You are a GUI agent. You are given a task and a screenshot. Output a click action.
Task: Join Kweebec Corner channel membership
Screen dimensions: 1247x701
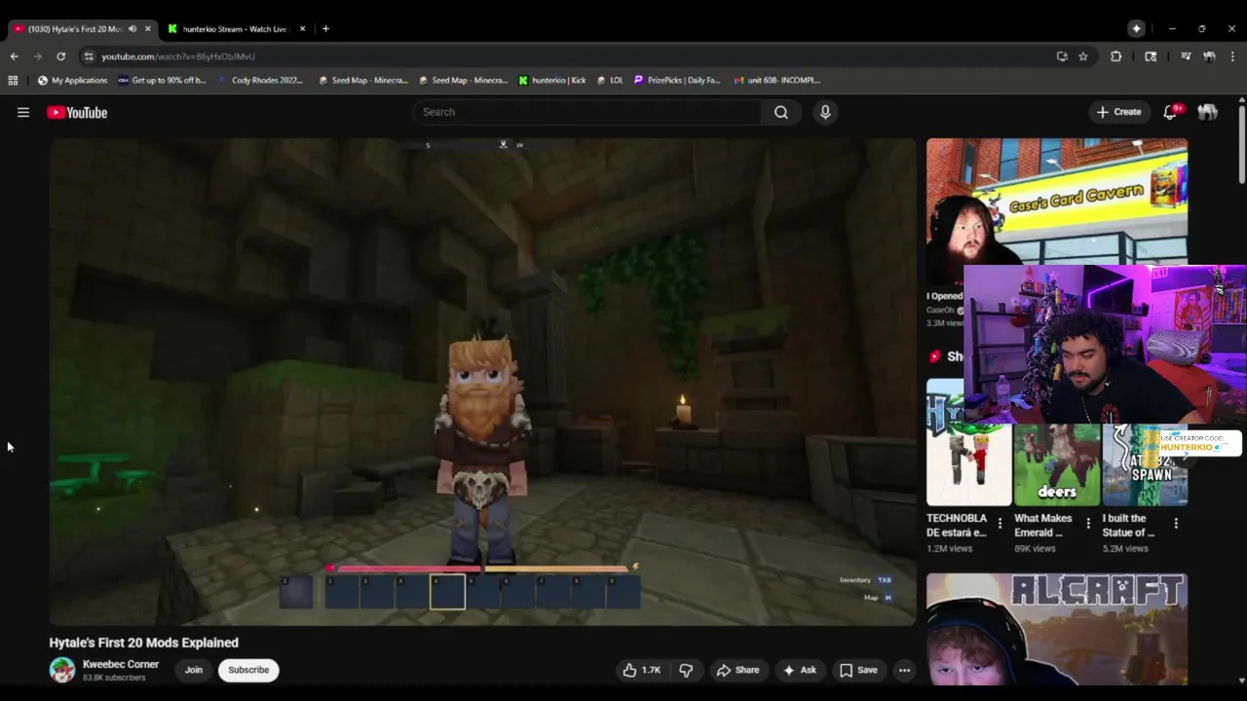[194, 670]
